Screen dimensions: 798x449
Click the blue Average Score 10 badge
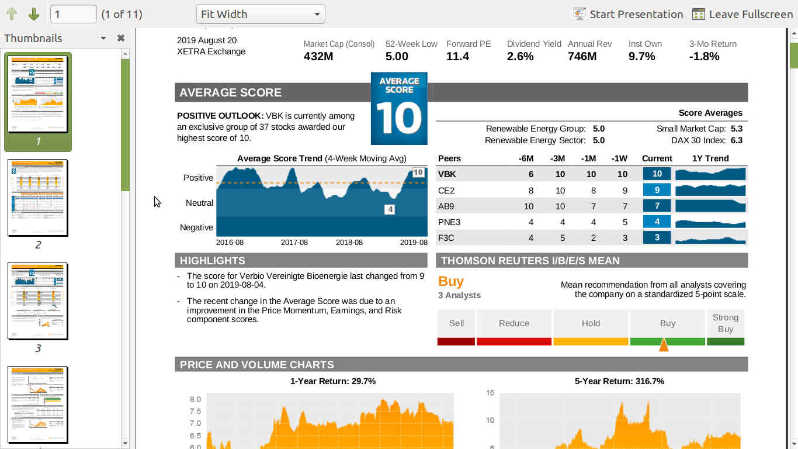coord(399,109)
